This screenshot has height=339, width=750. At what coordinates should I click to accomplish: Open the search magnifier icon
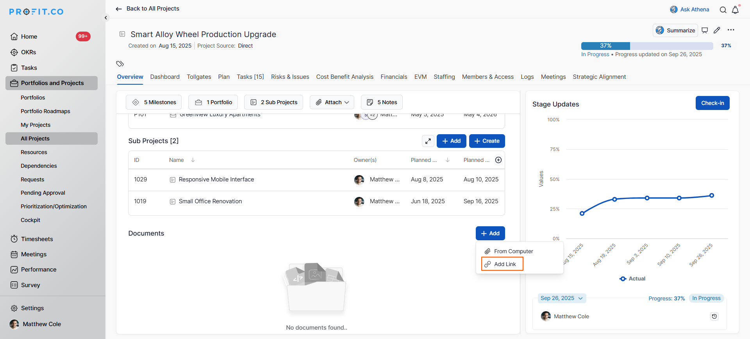point(723,10)
